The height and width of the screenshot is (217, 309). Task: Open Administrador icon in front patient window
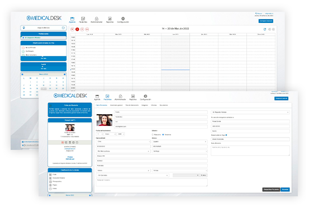(120, 96)
